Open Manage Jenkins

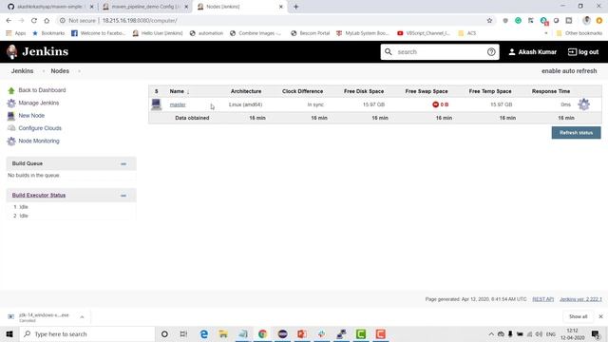pos(38,103)
